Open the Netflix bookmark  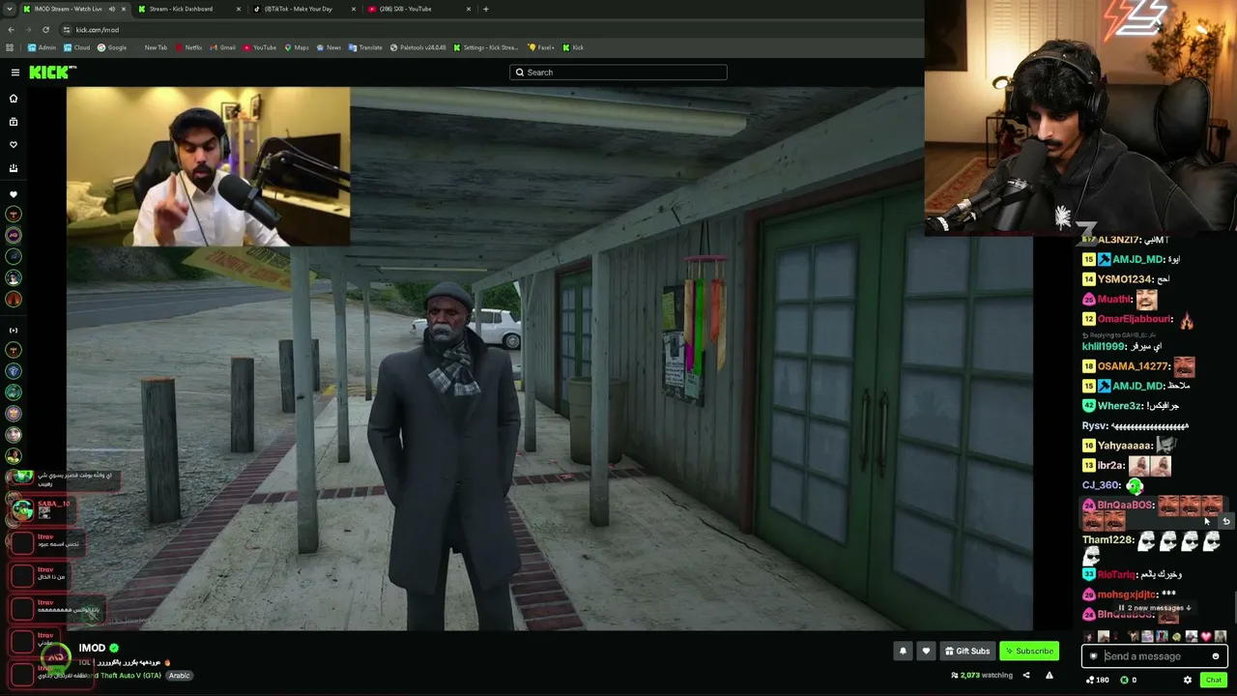tap(189, 47)
